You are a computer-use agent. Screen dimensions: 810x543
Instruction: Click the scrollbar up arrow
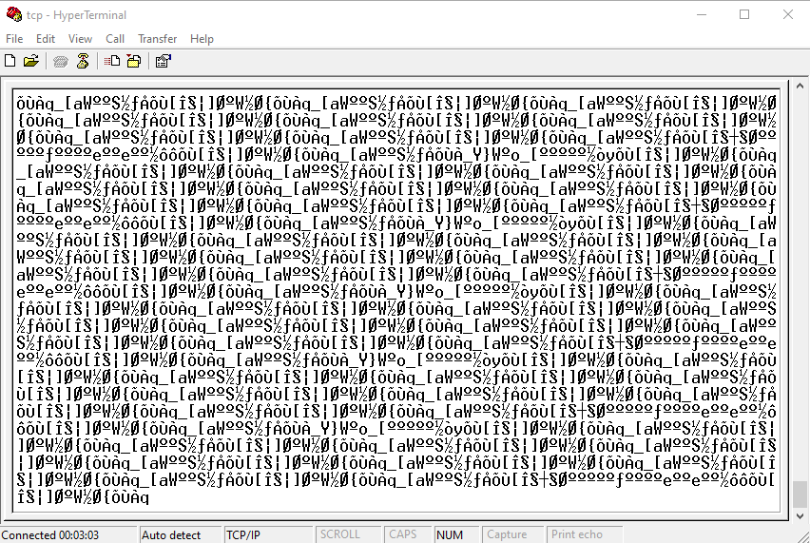coord(800,86)
